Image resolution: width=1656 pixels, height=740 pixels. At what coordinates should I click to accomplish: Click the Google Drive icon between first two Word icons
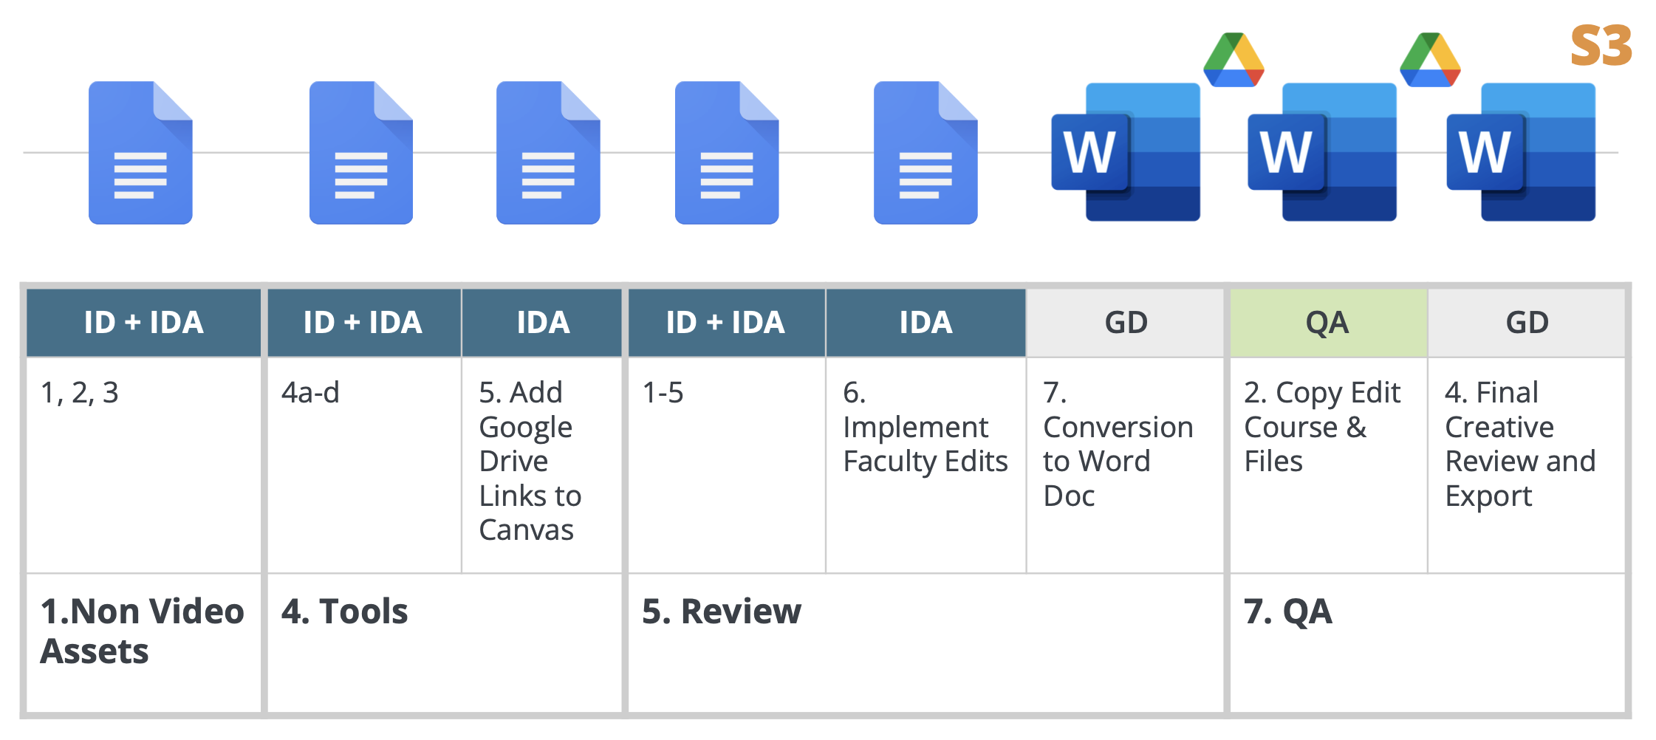(1234, 60)
